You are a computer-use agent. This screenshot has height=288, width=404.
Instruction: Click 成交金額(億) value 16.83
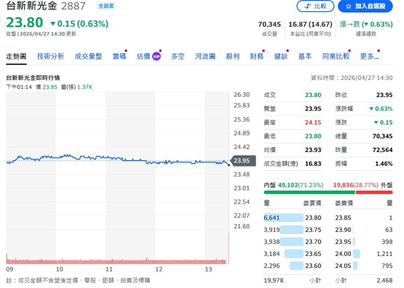pos(313,164)
